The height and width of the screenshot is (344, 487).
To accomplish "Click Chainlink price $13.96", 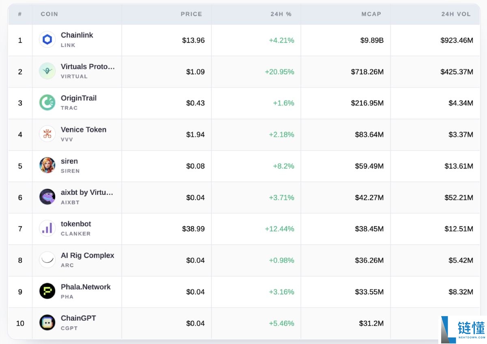I will point(194,41).
